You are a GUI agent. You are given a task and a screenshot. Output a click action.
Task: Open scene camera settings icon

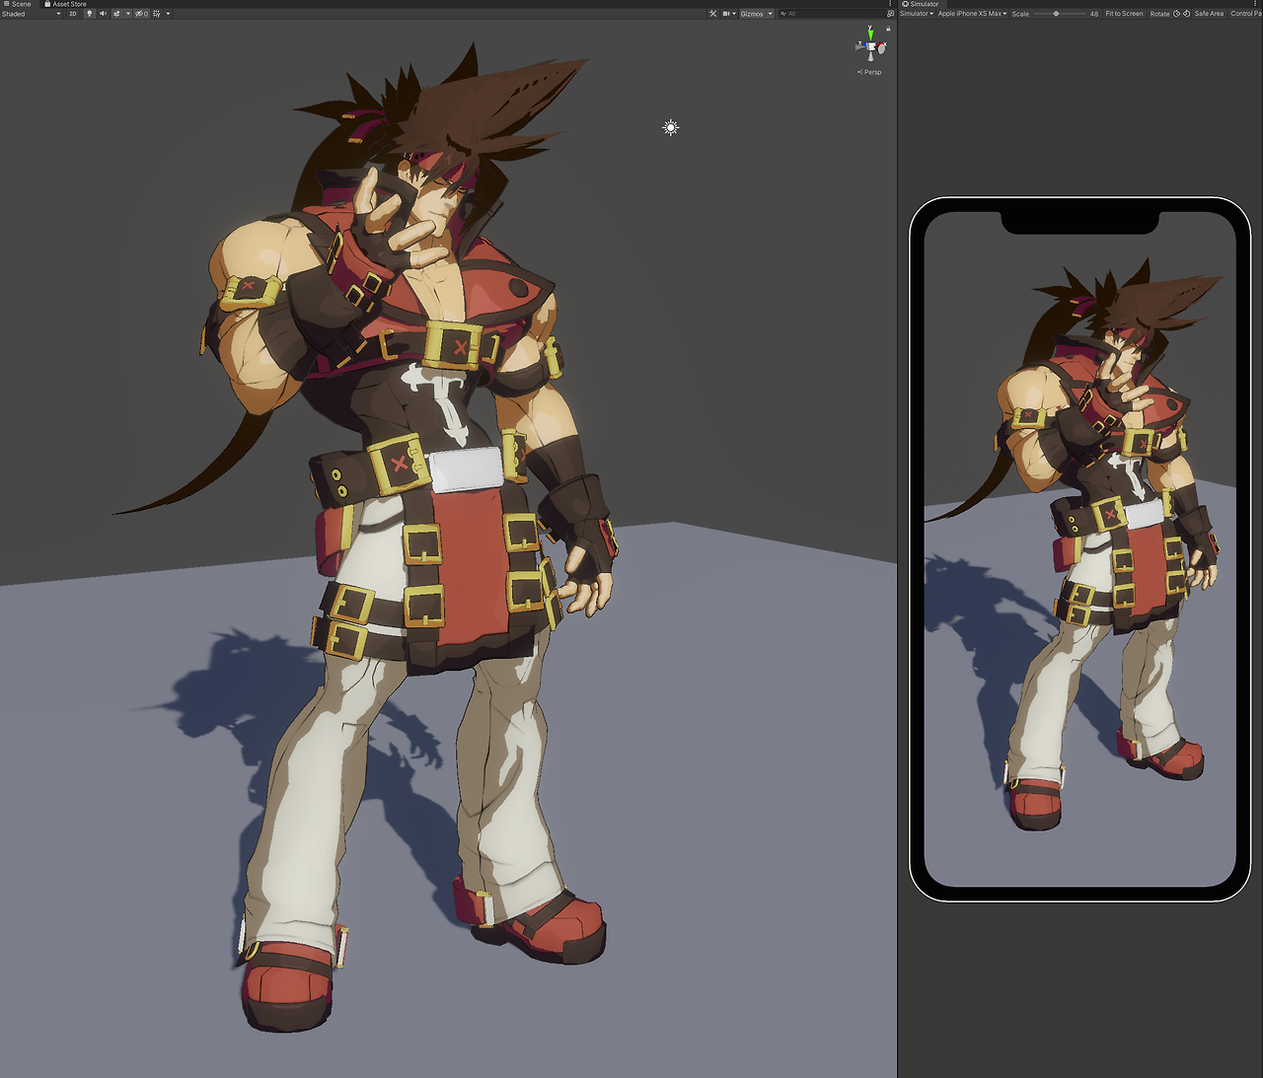(x=726, y=14)
